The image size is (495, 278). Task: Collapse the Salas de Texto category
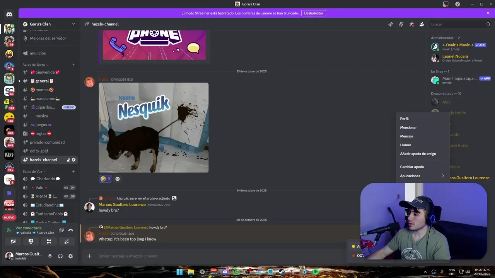coord(36,65)
